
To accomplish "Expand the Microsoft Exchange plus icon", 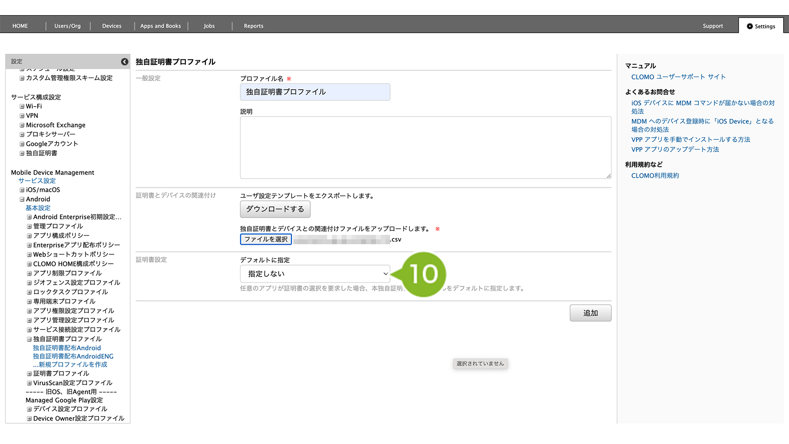I will [x=22, y=125].
